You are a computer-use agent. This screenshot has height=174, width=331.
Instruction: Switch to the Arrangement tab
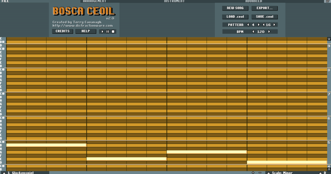[94, 1]
